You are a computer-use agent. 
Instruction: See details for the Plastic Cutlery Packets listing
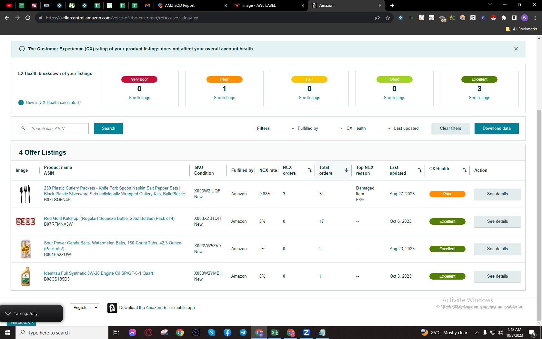point(497,194)
